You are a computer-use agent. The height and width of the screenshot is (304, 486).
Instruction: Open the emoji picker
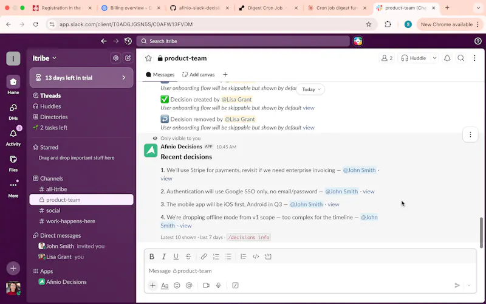(177, 285)
